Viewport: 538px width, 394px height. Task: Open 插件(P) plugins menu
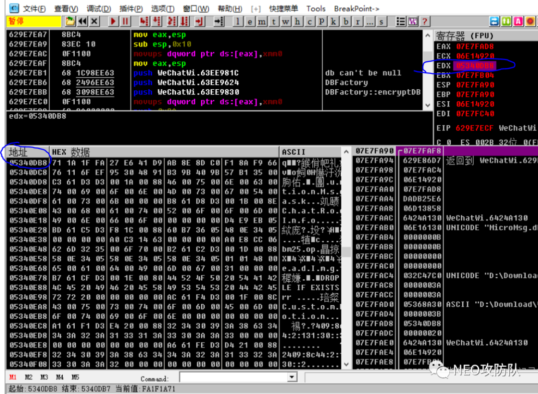coord(131,8)
